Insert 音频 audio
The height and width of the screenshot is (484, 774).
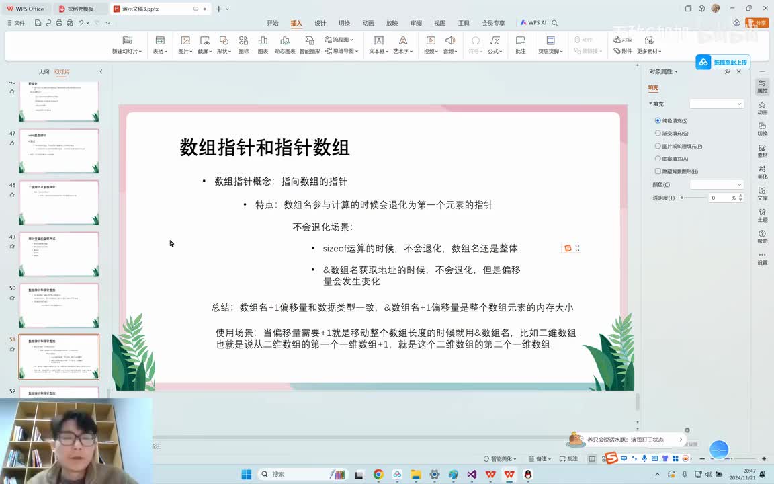point(449,44)
